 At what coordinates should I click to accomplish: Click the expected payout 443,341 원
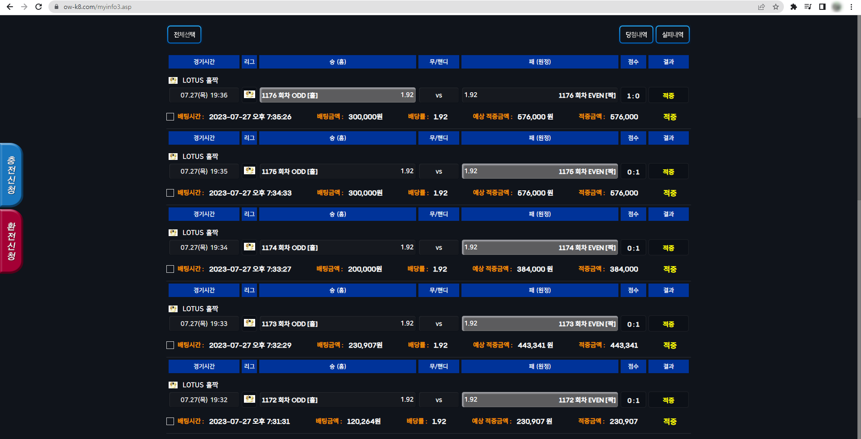coord(535,345)
